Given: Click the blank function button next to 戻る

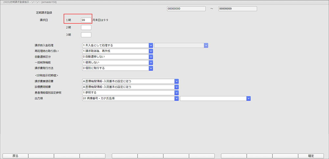Looking at the screenshot, I should click(41, 156).
